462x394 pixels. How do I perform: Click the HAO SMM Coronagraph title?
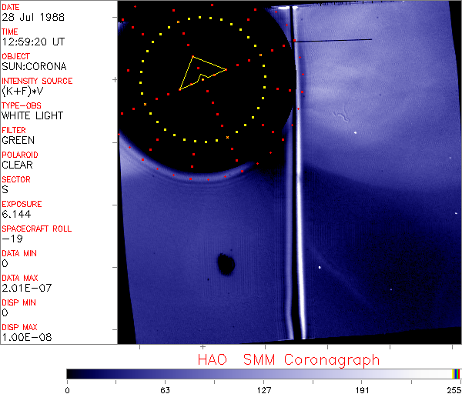tap(289, 360)
